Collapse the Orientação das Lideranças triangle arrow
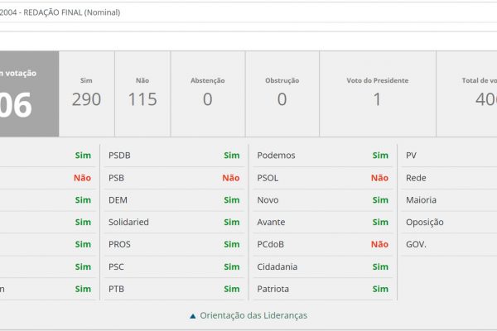 [193, 315]
